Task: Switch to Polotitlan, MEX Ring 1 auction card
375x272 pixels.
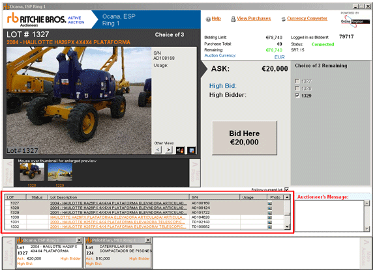Action: coord(118,253)
